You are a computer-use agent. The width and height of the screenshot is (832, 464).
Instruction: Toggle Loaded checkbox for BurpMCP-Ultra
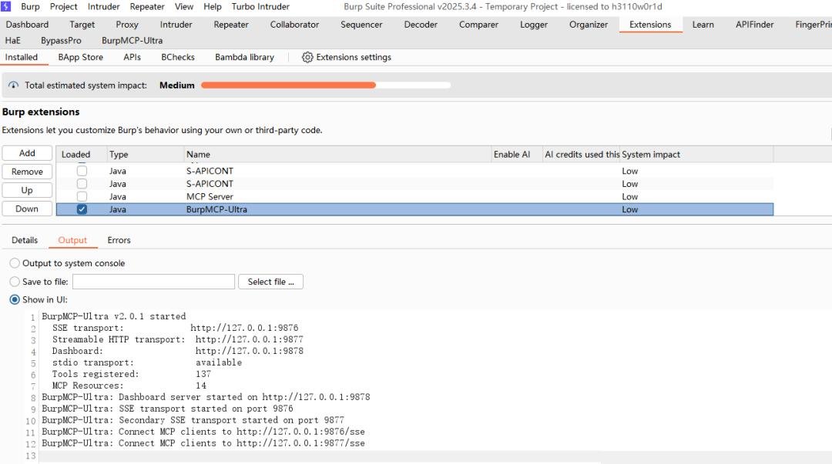coord(82,209)
